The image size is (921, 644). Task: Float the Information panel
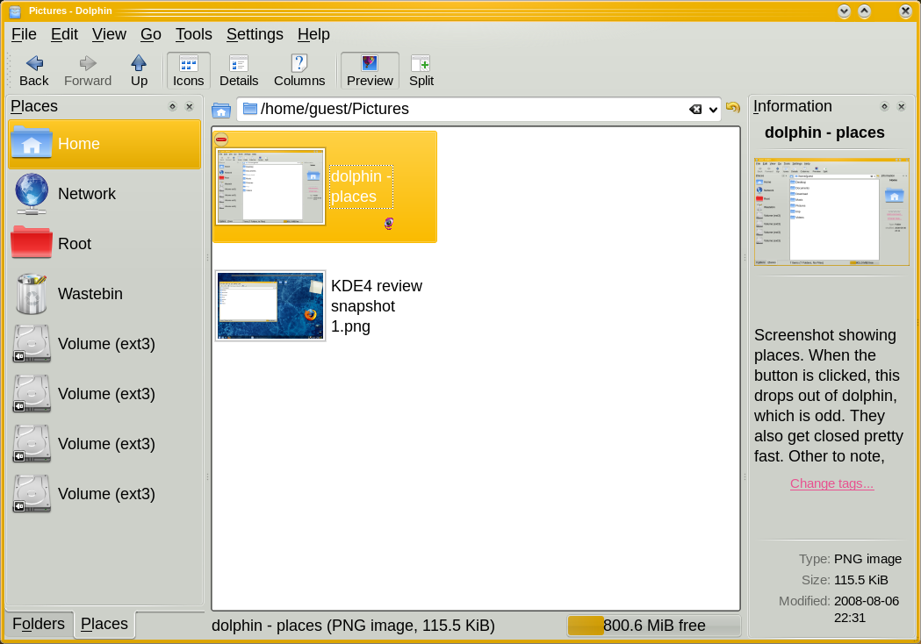(884, 106)
